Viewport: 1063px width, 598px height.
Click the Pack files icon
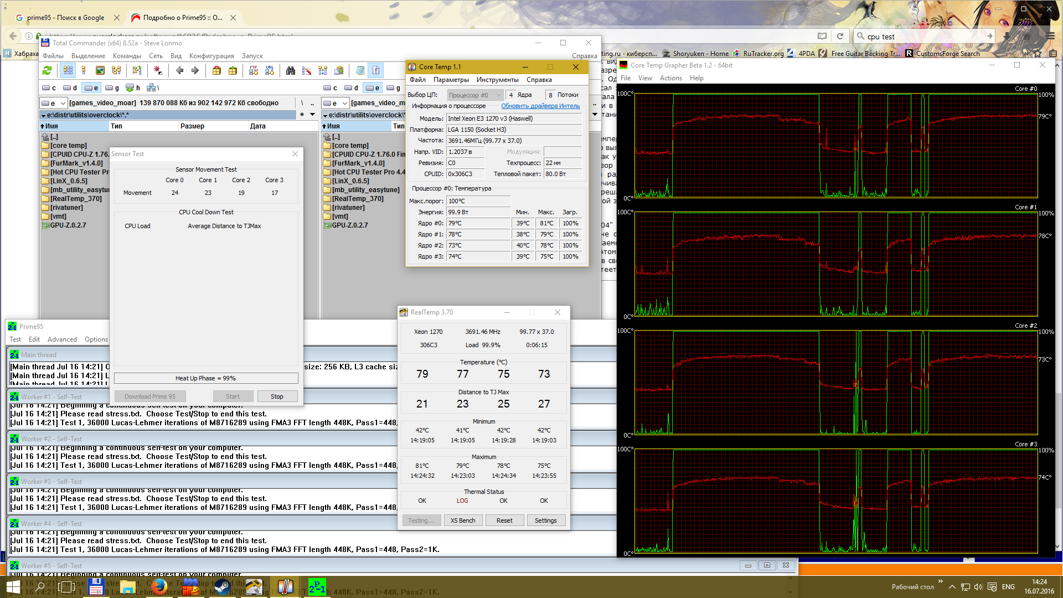coord(216,70)
